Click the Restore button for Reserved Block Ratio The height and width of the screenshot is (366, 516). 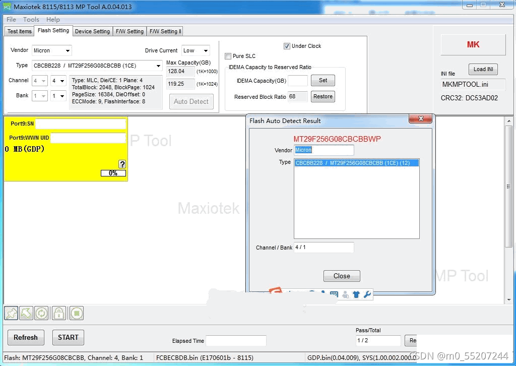pos(323,96)
